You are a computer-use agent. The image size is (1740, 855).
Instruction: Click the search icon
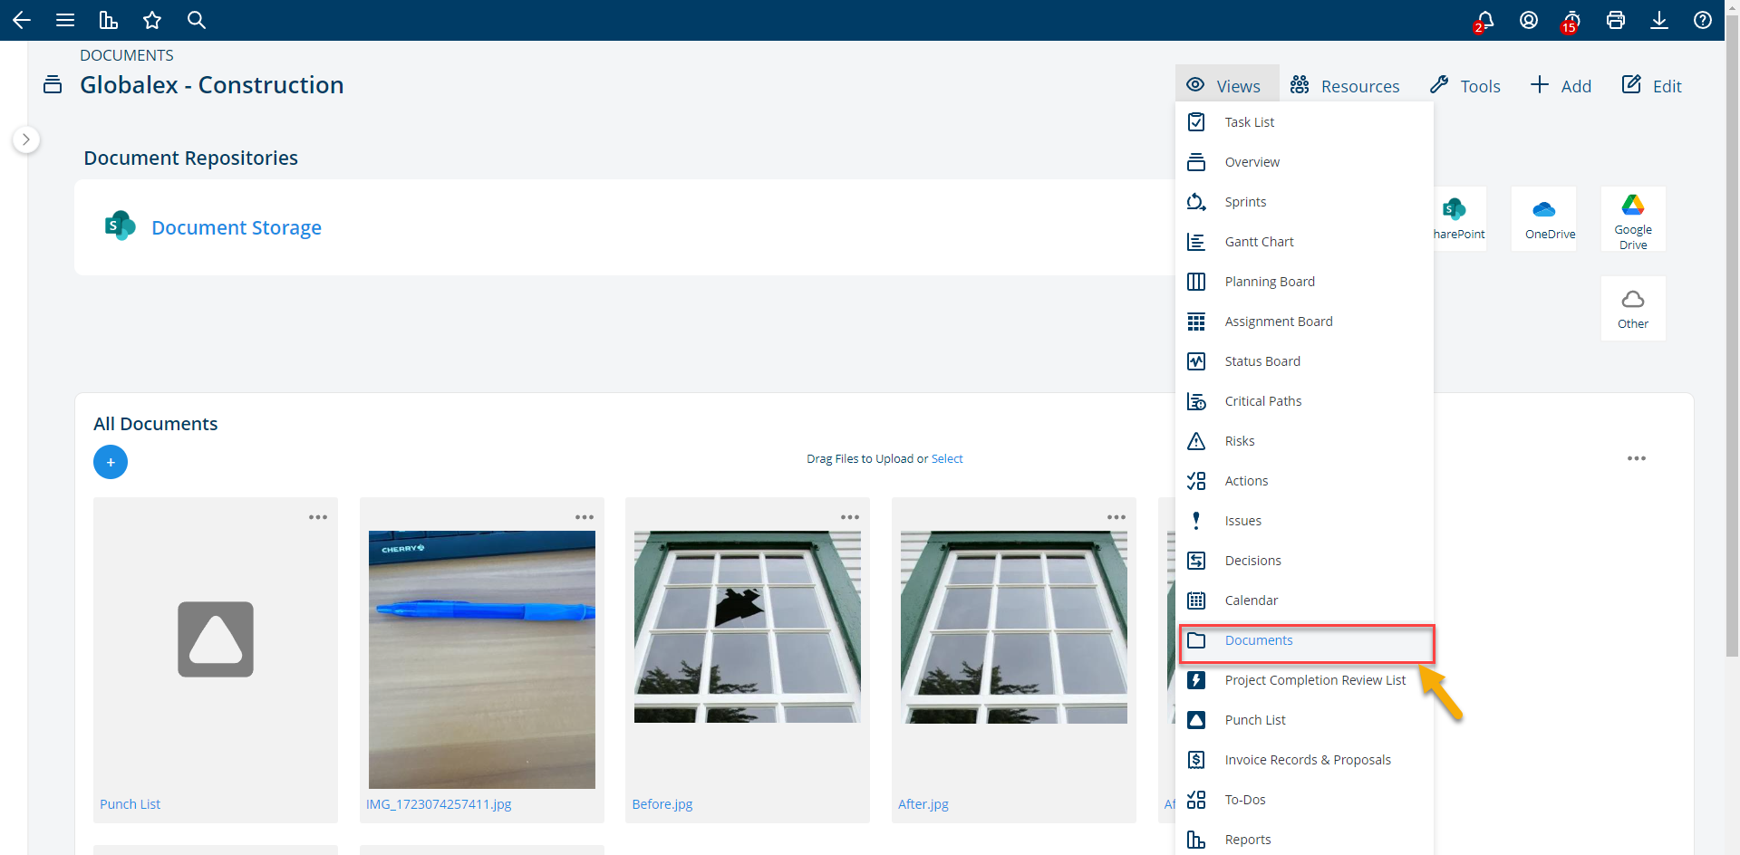197,20
